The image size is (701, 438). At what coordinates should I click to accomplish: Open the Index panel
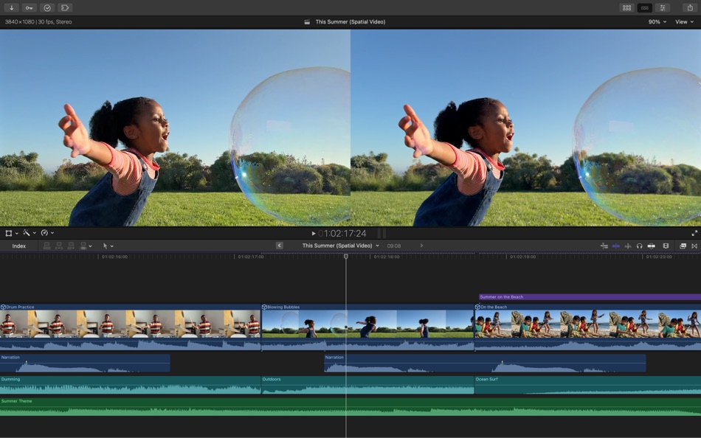(x=18, y=246)
